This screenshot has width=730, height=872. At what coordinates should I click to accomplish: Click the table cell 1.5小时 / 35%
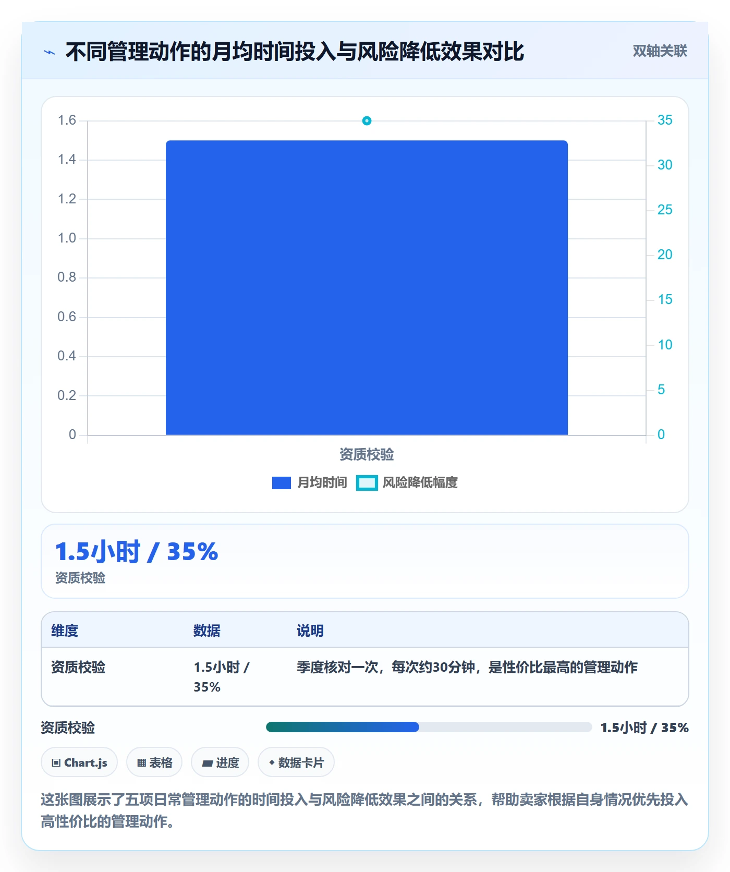[x=222, y=677]
